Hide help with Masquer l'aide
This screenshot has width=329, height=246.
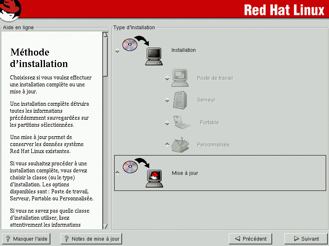[x=26, y=239]
